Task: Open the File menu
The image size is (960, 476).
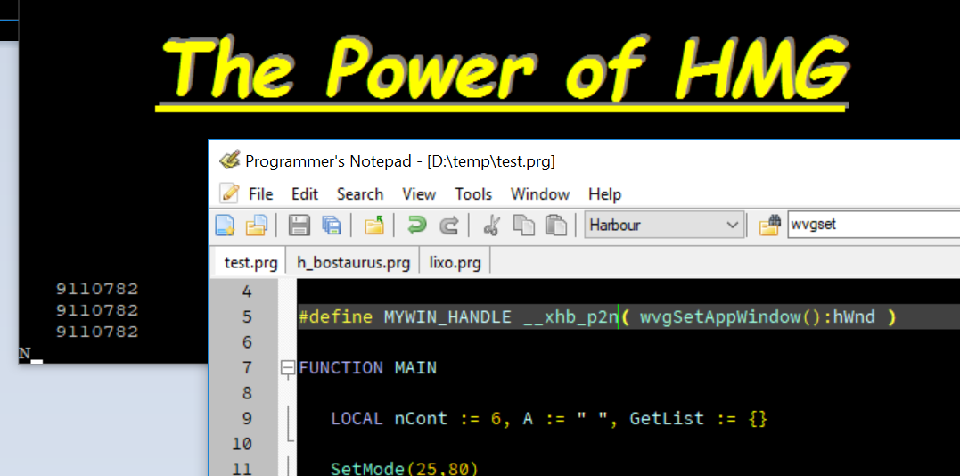Action: tap(260, 194)
